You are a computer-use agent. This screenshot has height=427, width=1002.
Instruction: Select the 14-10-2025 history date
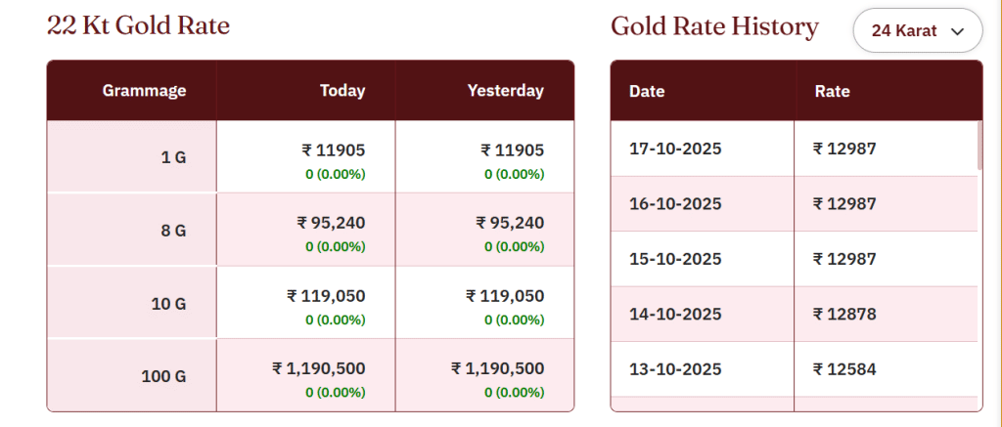[x=675, y=314]
